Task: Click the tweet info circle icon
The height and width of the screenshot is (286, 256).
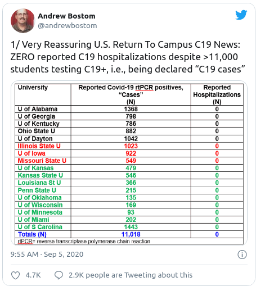Action: [x=242, y=255]
